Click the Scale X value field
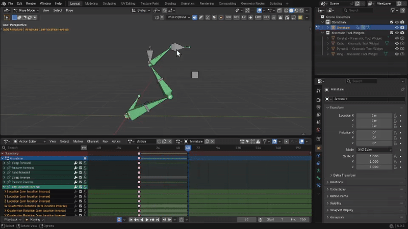408x229 pixels. 374,156
